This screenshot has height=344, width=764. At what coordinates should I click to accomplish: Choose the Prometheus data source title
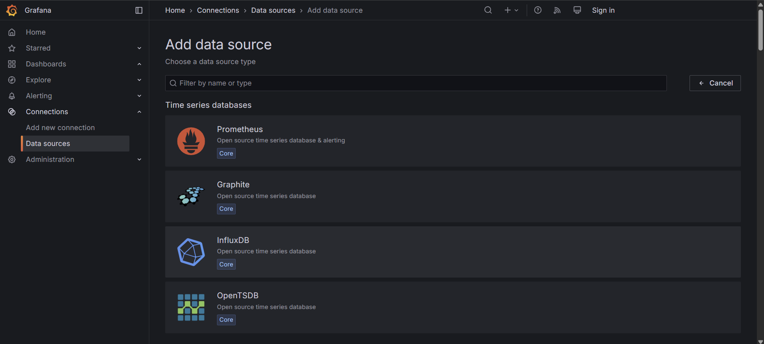point(240,129)
